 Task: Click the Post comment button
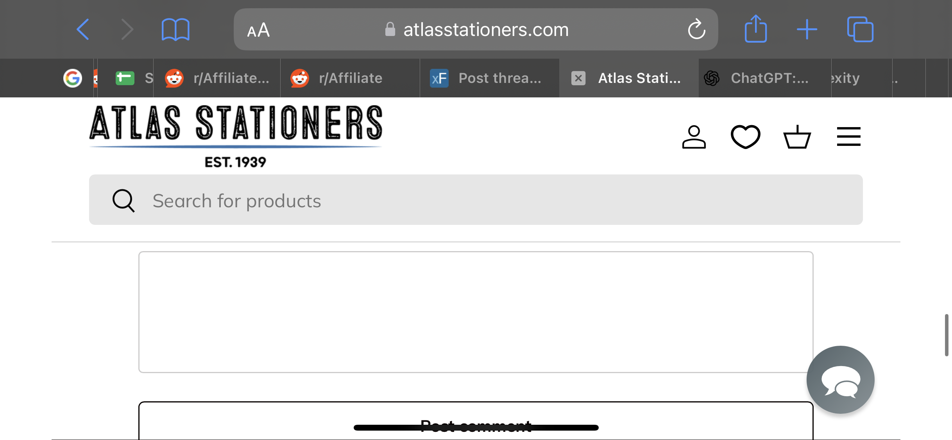pos(476,421)
